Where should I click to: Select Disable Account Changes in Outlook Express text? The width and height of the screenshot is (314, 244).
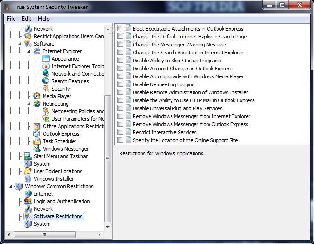(183, 69)
